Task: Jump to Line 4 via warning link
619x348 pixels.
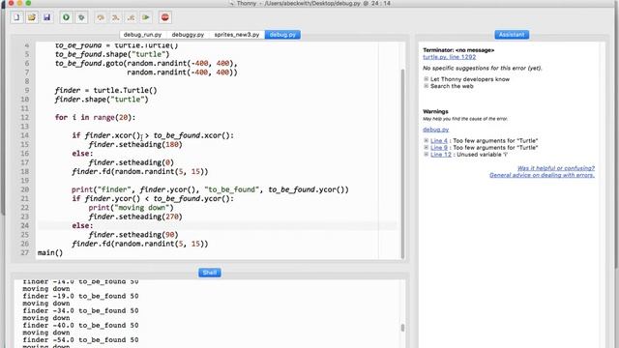Action: pyautogui.click(x=439, y=141)
